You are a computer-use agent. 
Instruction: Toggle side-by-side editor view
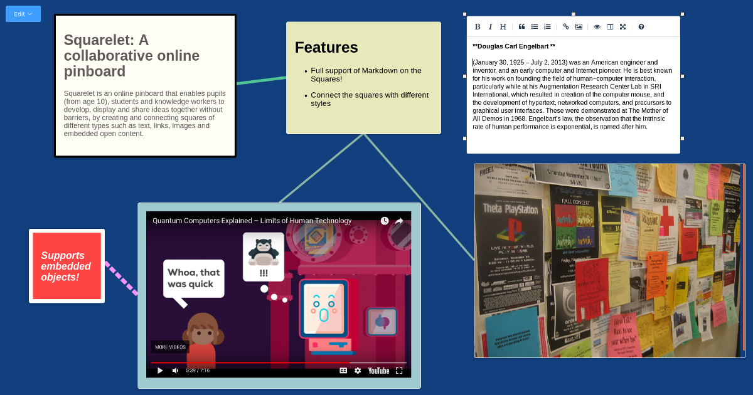tap(610, 27)
